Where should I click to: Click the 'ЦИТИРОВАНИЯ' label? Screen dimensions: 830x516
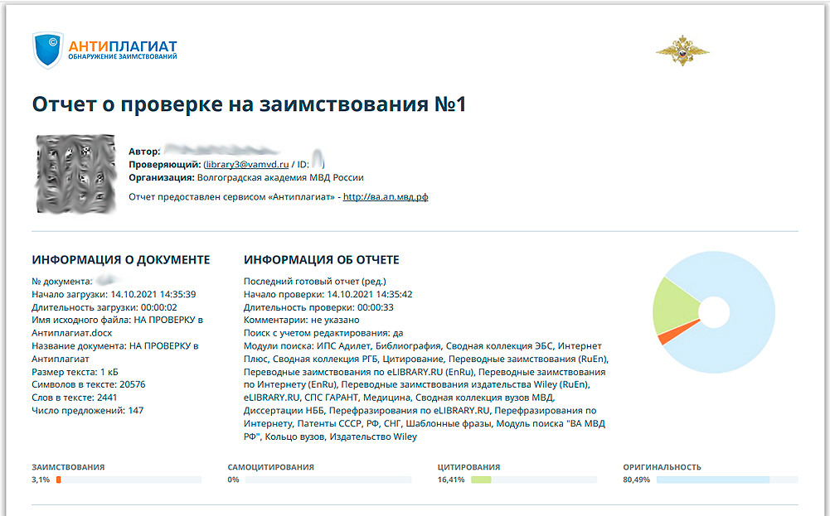click(x=468, y=467)
